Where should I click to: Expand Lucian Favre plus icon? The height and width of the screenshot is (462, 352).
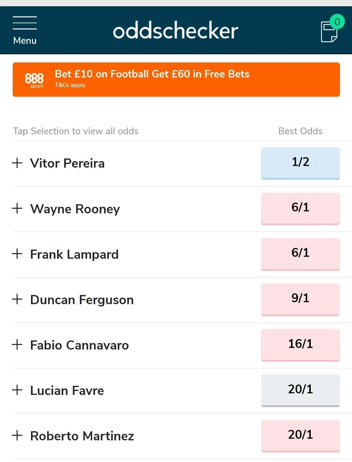17,390
